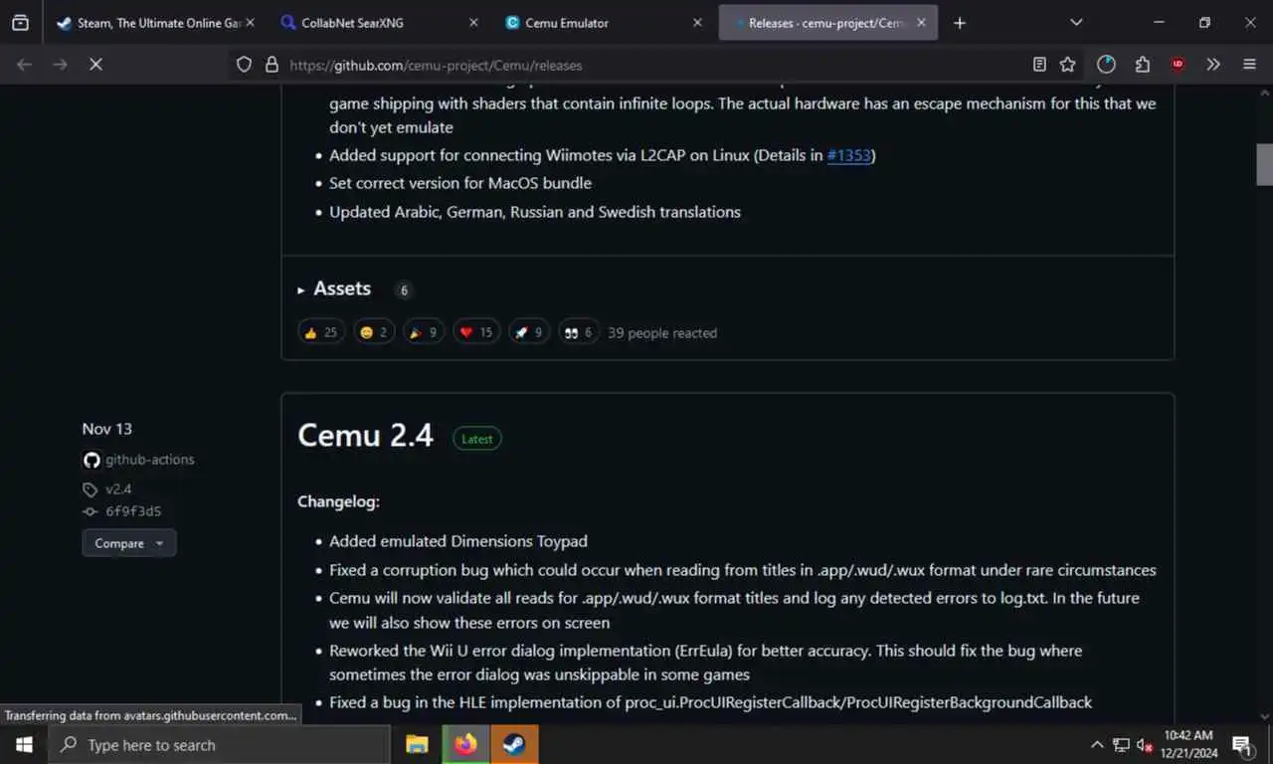Click the eyes reaction with 6
The height and width of the screenshot is (764, 1273).
coord(579,332)
